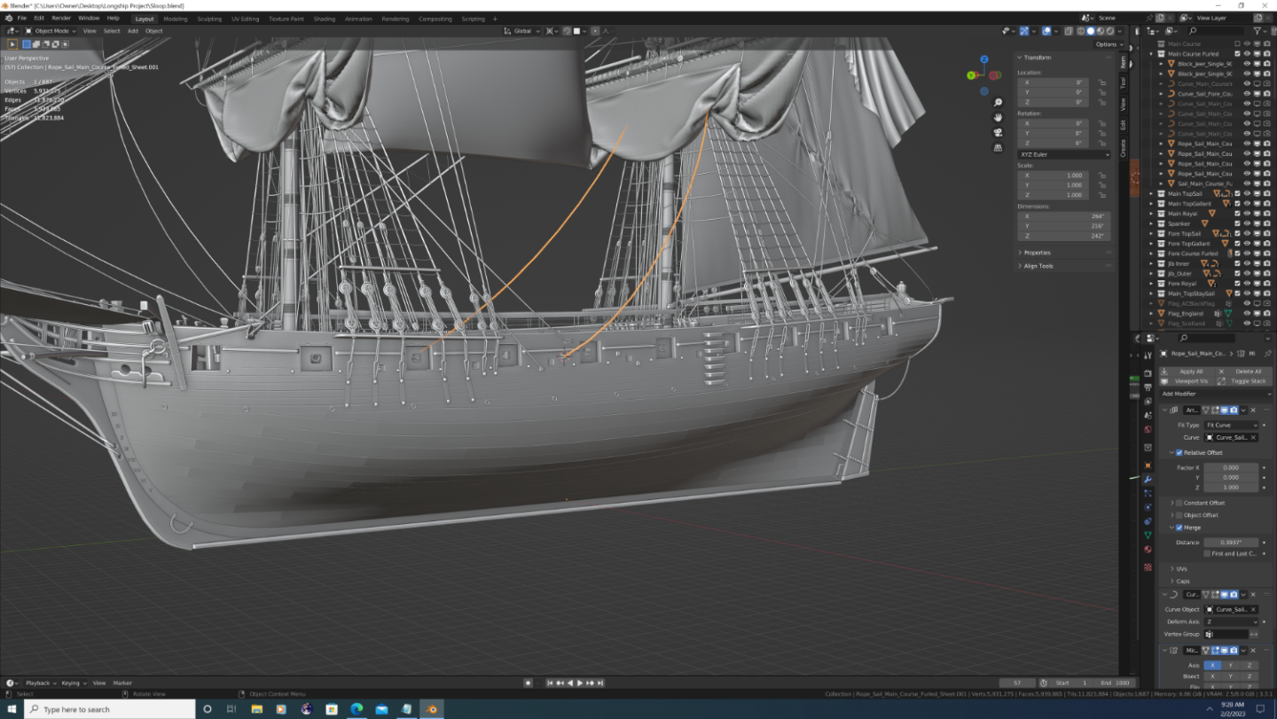The height and width of the screenshot is (719, 1277).
Task: Select wireframe viewport shading
Action: pyautogui.click(x=1080, y=31)
